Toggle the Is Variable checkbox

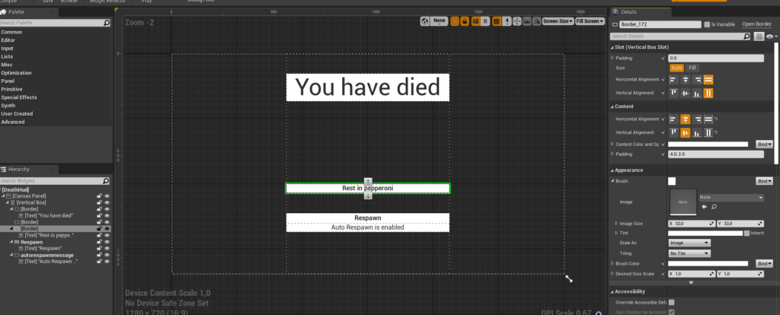[707, 24]
